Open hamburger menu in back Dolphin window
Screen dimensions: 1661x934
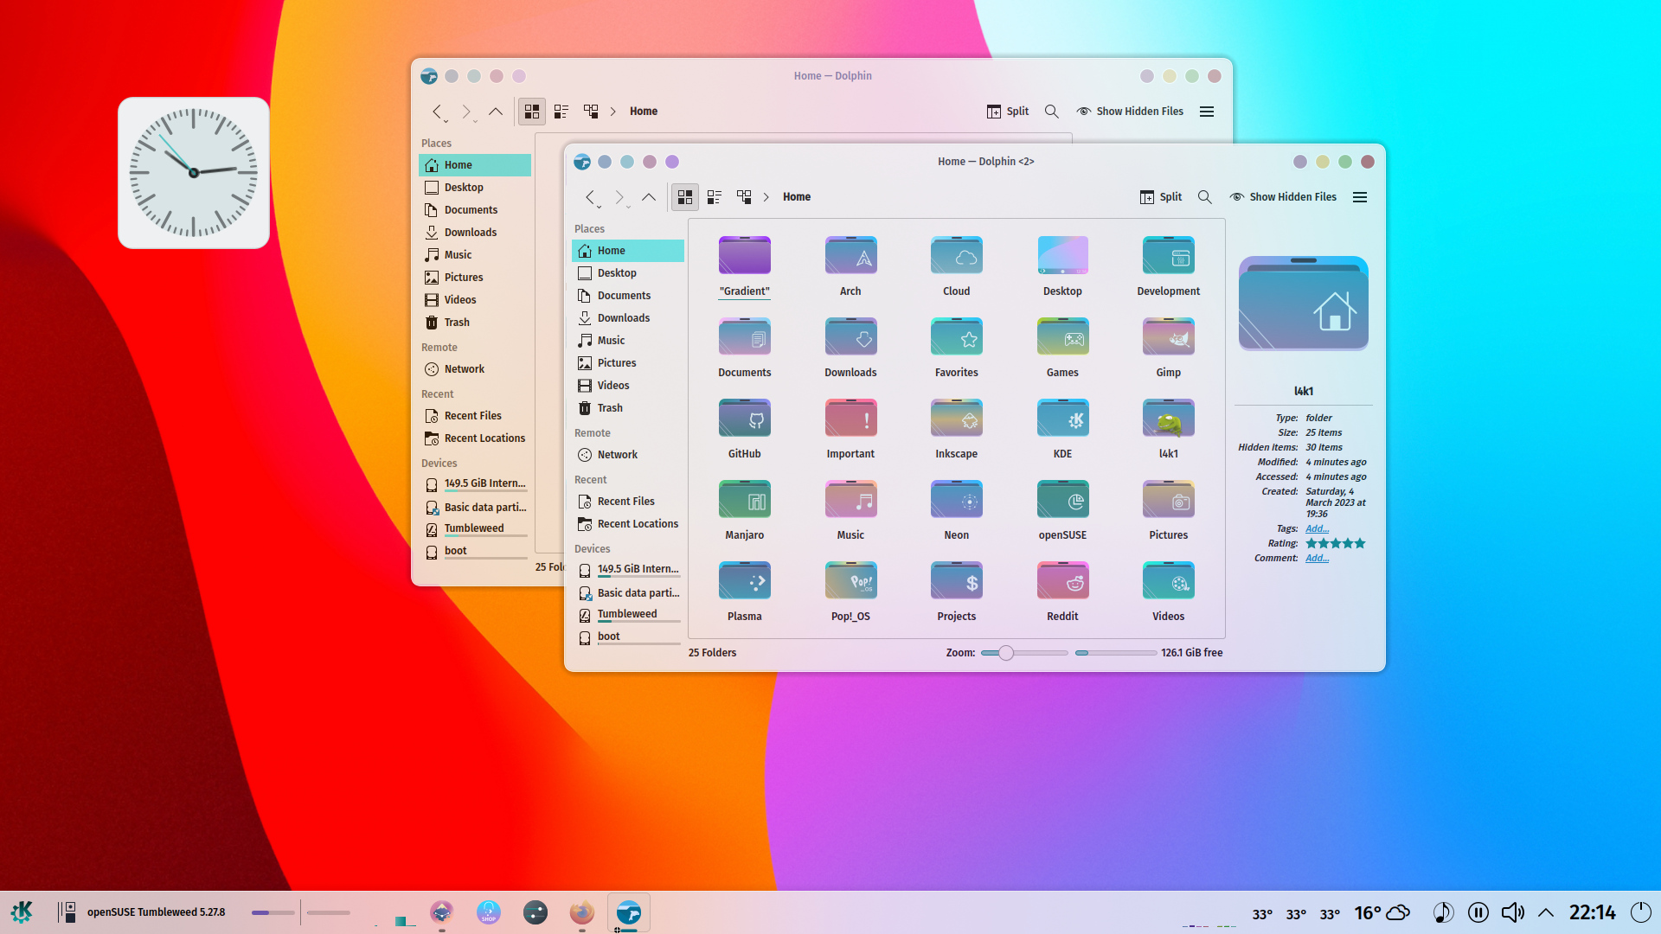(x=1207, y=112)
